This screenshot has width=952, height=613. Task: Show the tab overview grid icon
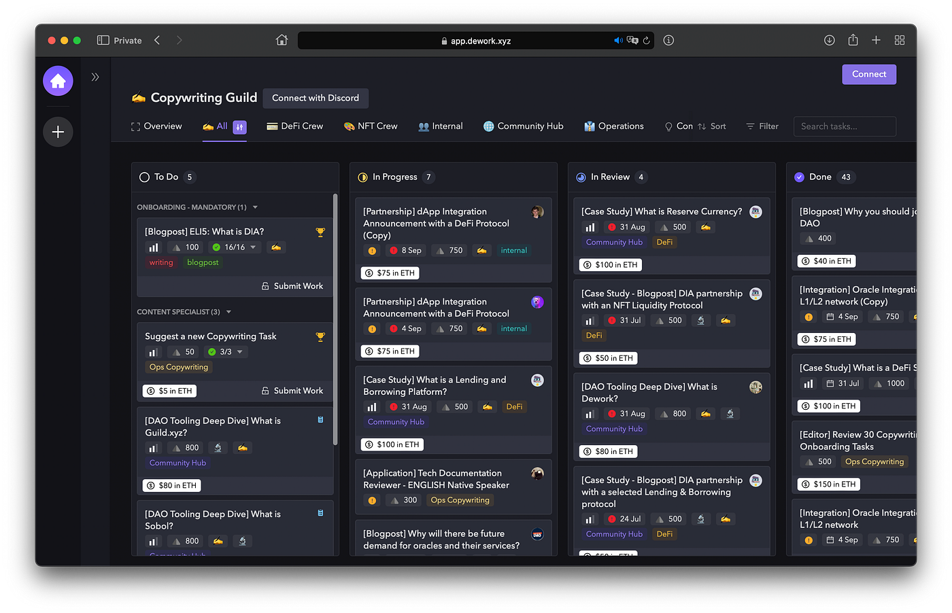coord(900,40)
